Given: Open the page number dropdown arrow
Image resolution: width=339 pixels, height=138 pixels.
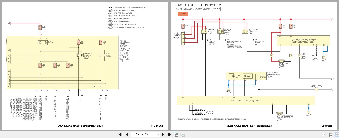Looking at the screenshot, I should (x=158, y=134).
